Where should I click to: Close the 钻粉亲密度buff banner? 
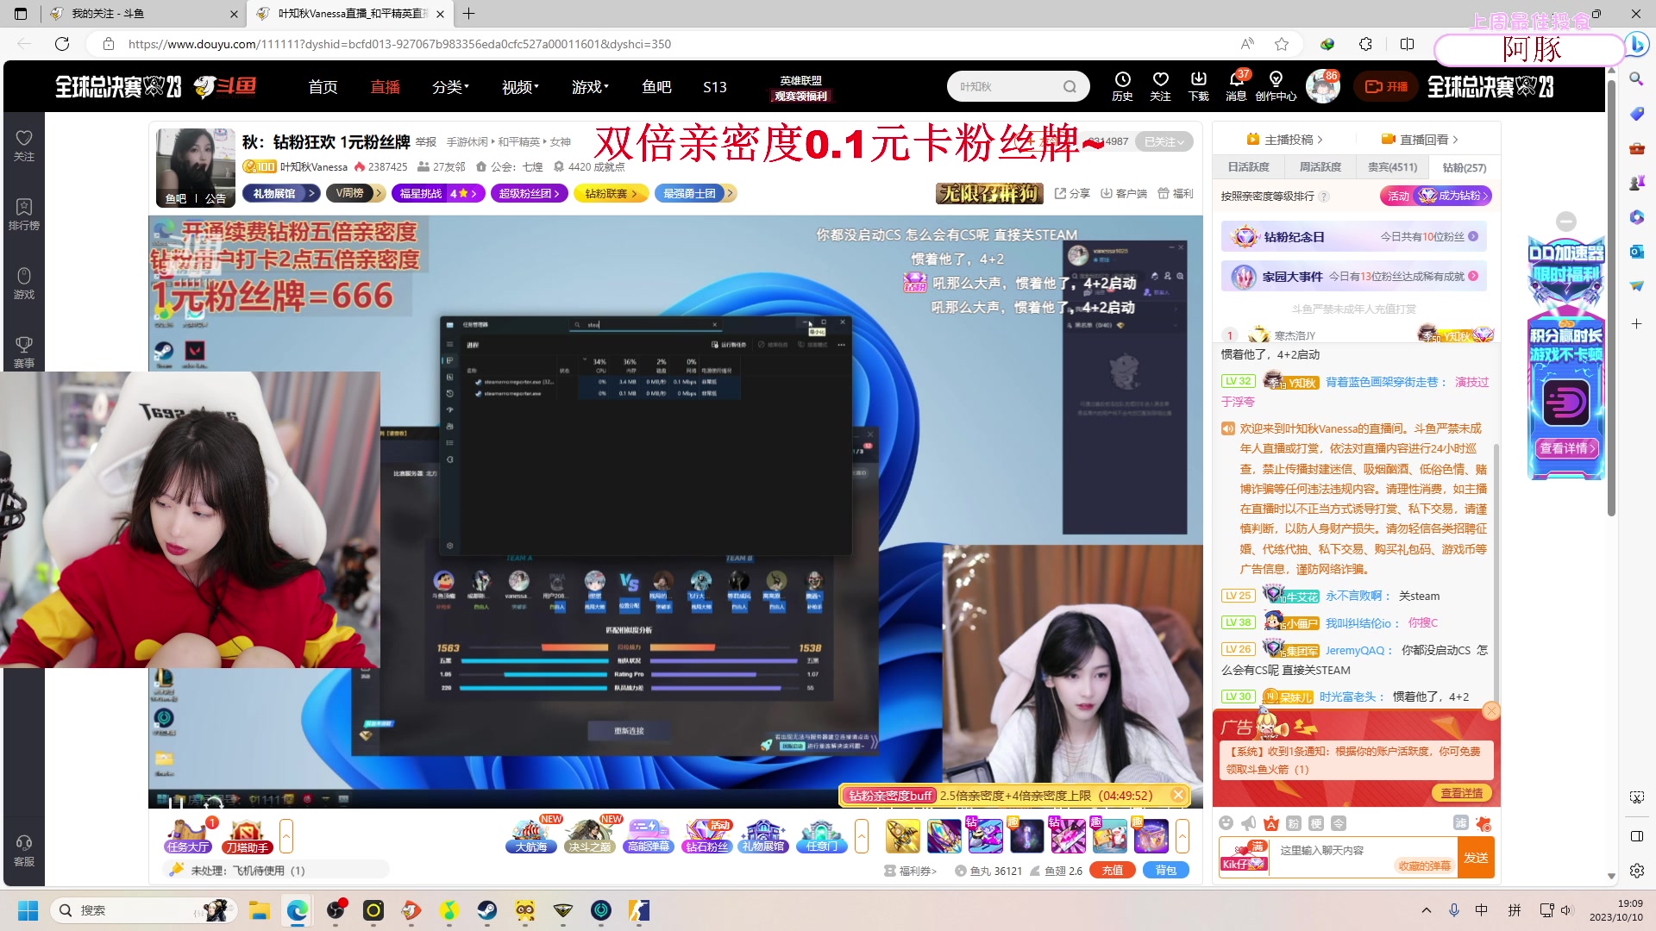click(1178, 795)
